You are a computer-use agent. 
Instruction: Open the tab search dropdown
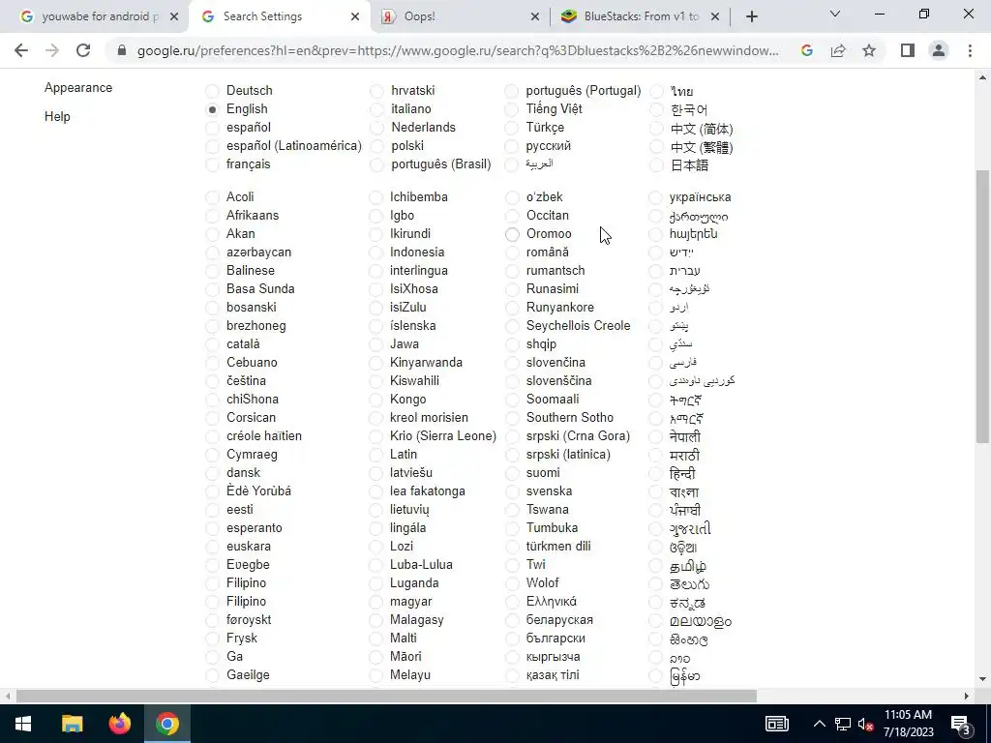(x=835, y=14)
